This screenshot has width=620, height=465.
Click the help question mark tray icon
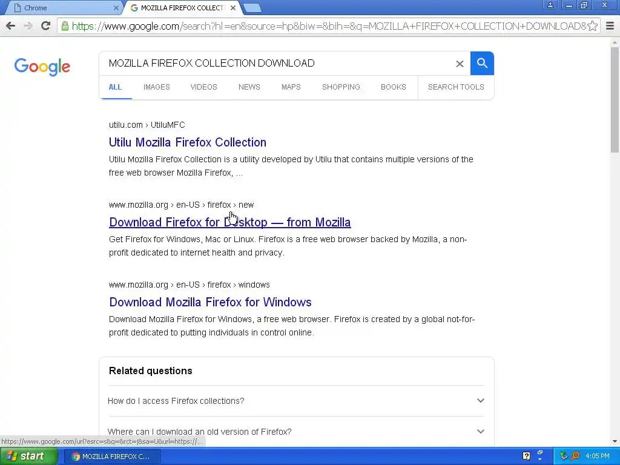click(x=526, y=456)
